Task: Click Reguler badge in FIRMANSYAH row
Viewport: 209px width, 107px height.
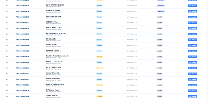Action: (99, 45)
